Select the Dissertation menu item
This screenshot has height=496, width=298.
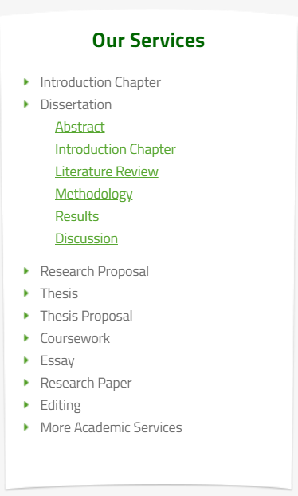(x=76, y=104)
